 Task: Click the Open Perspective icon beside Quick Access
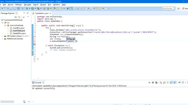coord(179,8)
